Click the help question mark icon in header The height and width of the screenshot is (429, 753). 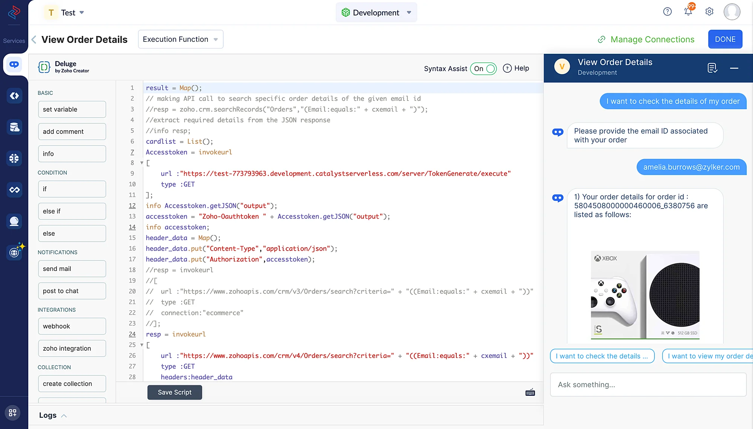667,12
